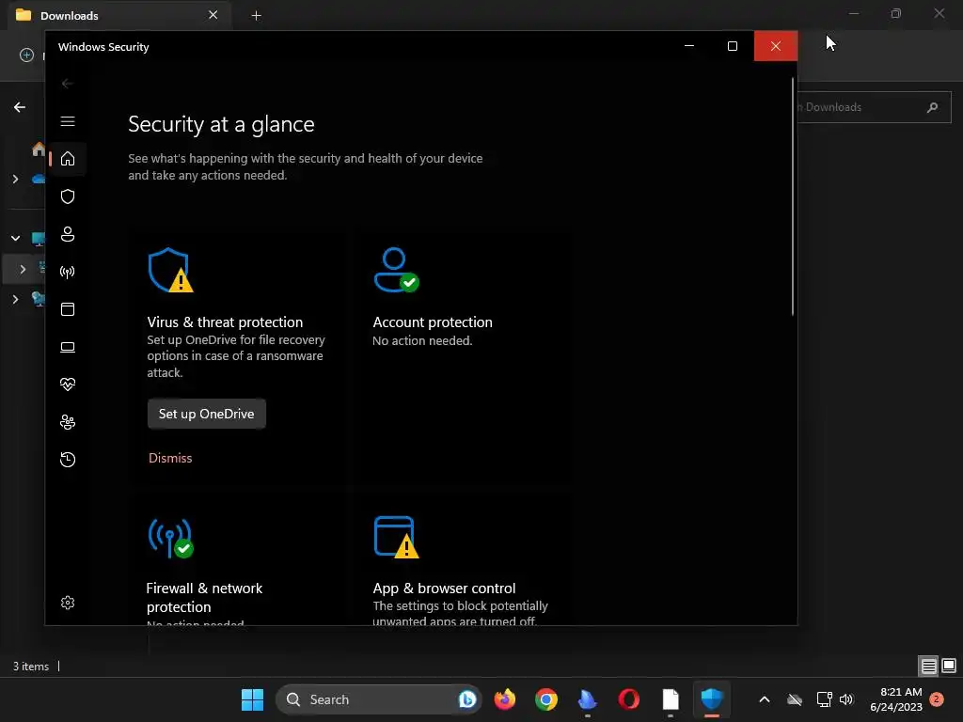Open App & browser control sidebar icon
This screenshot has height=722, width=963.
pyautogui.click(x=68, y=308)
